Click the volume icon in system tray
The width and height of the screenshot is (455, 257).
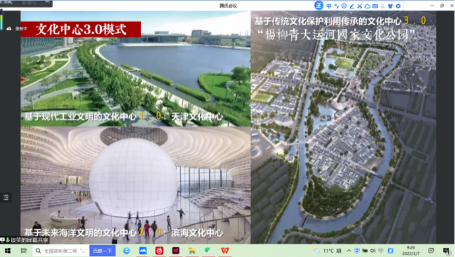click(x=372, y=251)
